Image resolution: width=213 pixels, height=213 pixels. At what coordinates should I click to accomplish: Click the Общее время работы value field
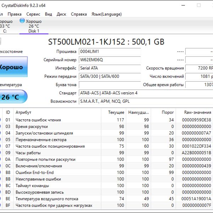tap(199, 84)
